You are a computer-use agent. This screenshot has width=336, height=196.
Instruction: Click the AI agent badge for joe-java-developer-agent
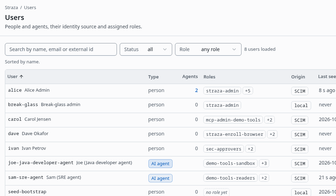pos(160,164)
